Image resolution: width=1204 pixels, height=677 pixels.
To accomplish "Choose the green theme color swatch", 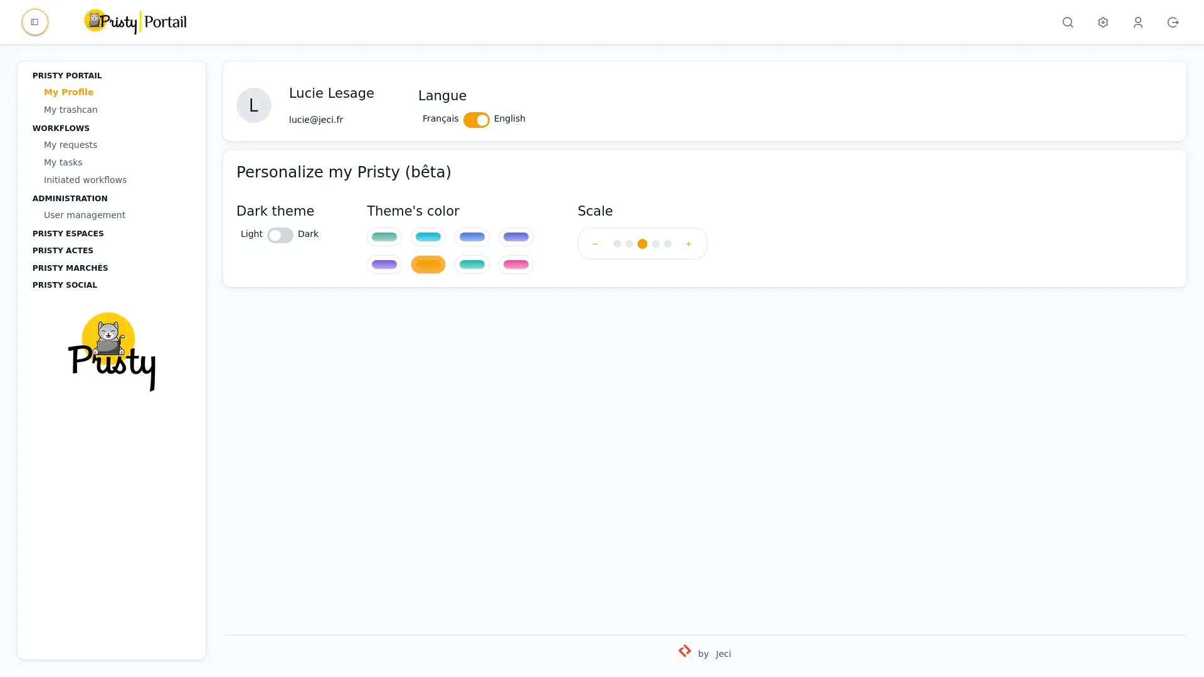I will pyautogui.click(x=384, y=237).
